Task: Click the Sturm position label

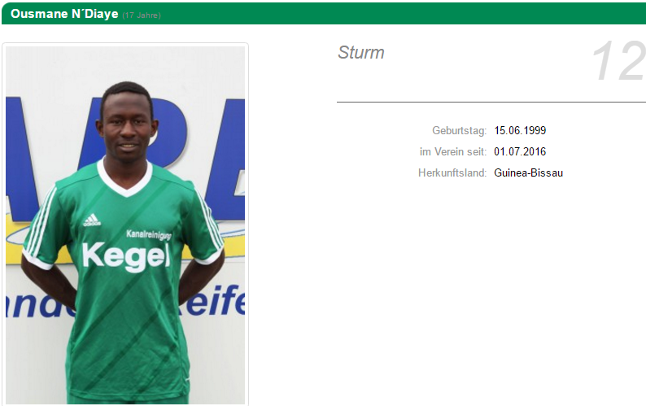Action: (x=361, y=52)
